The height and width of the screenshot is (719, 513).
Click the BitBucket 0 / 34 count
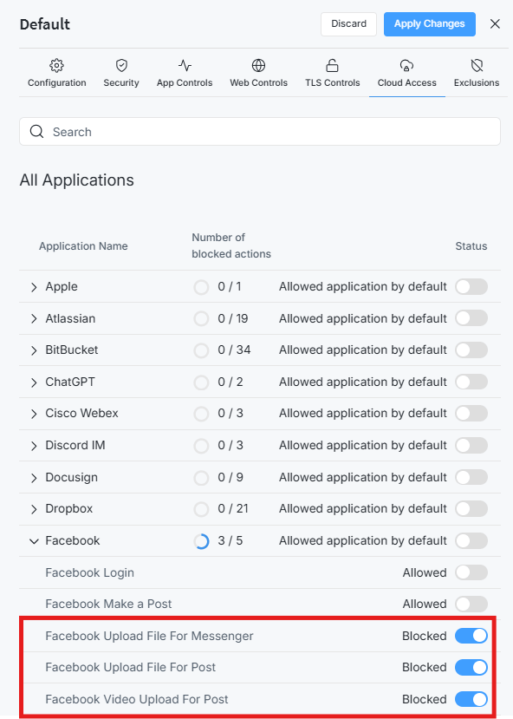[x=234, y=350]
